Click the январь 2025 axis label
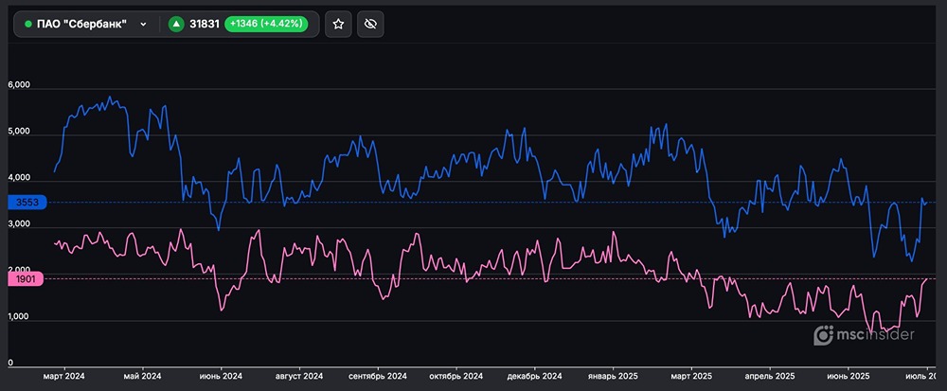Image resolution: width=947 pixels, height=391 pixels. point(614,376)
